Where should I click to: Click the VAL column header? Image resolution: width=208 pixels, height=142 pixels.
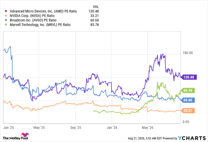coord(96,7)
